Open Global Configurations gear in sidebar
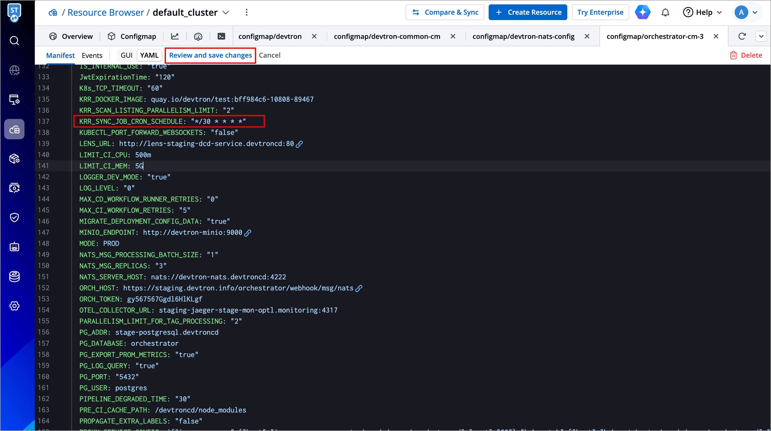This screenshot has width=771, height=431. point(14,306)
